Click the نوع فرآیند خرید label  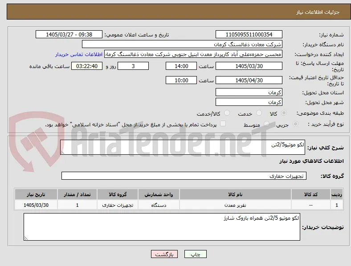326,124
